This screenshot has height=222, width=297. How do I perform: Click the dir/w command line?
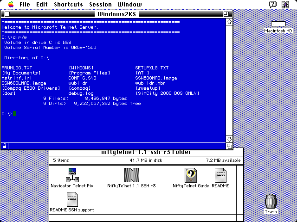(x=14, y=37)
